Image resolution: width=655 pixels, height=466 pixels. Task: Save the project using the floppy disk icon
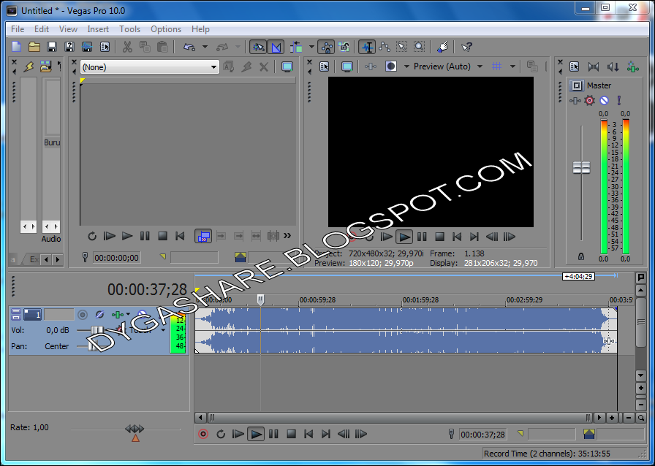click(52, 47)
